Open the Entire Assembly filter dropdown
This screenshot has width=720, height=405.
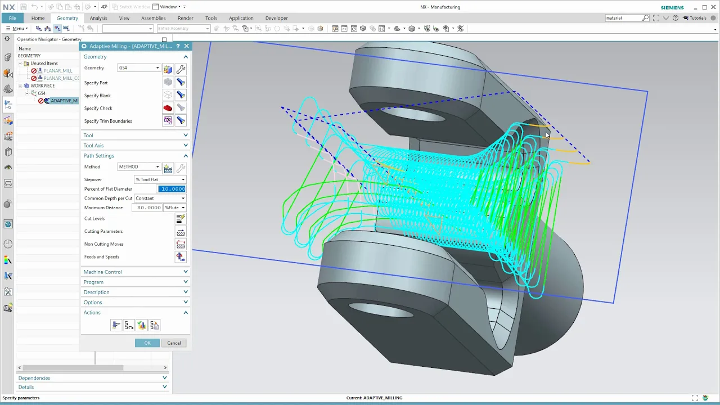point(183,29)
